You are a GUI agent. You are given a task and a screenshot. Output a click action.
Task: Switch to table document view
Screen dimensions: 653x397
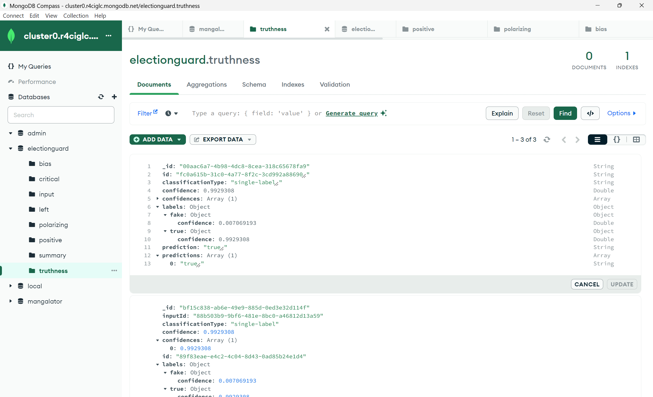tap(636, 140)
